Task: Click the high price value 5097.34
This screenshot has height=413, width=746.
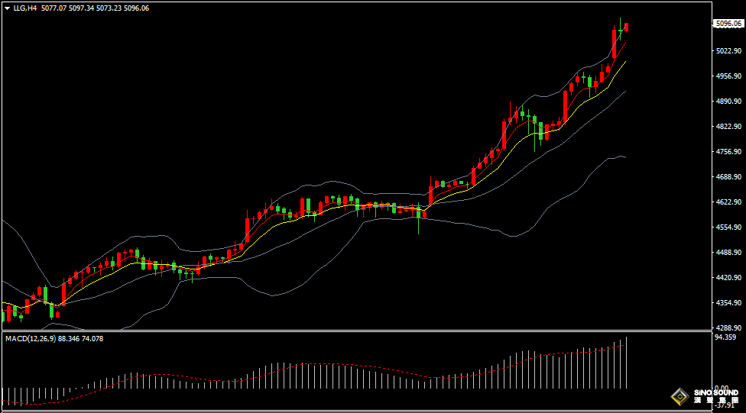Action: point(82,8)
